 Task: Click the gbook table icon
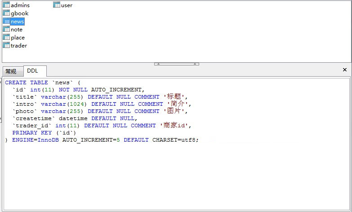[x=6, y=13]
